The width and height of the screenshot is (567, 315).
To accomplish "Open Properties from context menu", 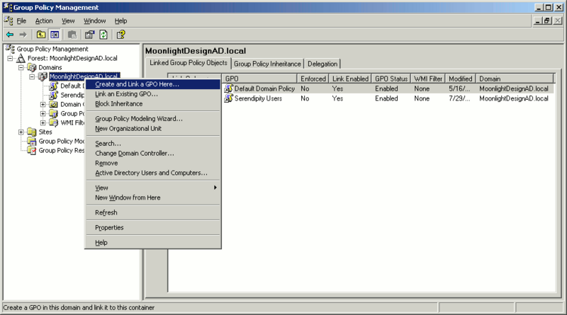I will coord(153,228).
